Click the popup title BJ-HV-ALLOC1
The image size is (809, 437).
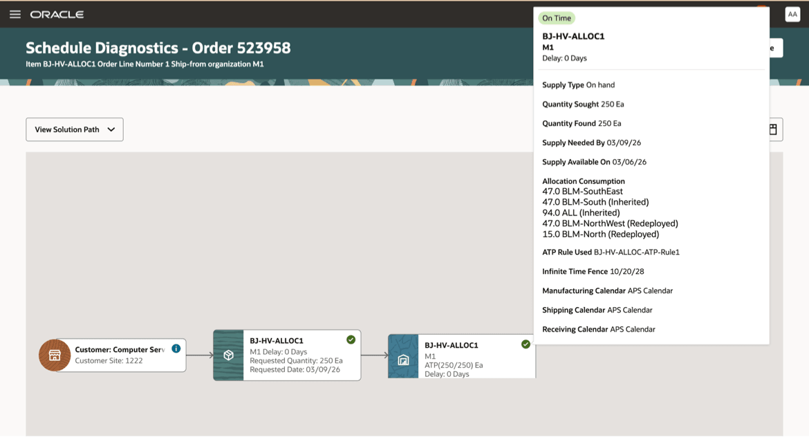573,36
